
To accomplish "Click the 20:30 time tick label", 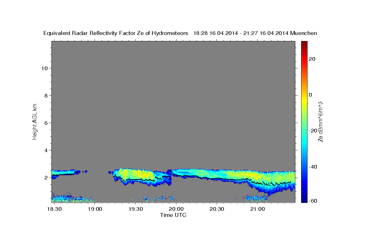I will 217,209.
